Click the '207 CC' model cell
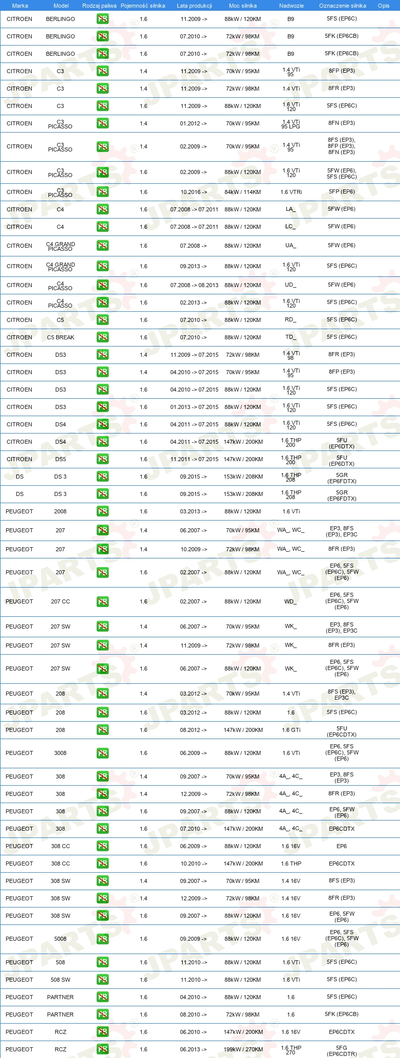 [x=60, y=601]
